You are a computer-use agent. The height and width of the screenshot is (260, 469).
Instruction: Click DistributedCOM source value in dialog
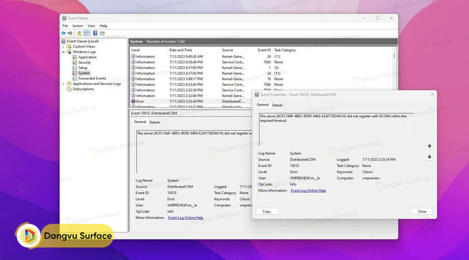pyautogui.click(x=303, y=160)
